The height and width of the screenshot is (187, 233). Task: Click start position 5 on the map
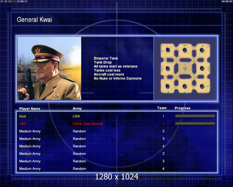pos(202,86)
